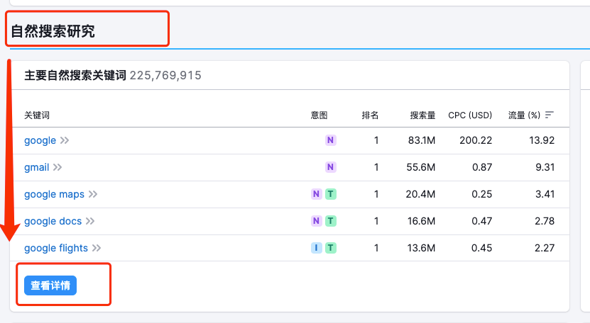Screen dimensions: 590x323
Task: Click CPC value 0.47
Action: coord(481,221)
